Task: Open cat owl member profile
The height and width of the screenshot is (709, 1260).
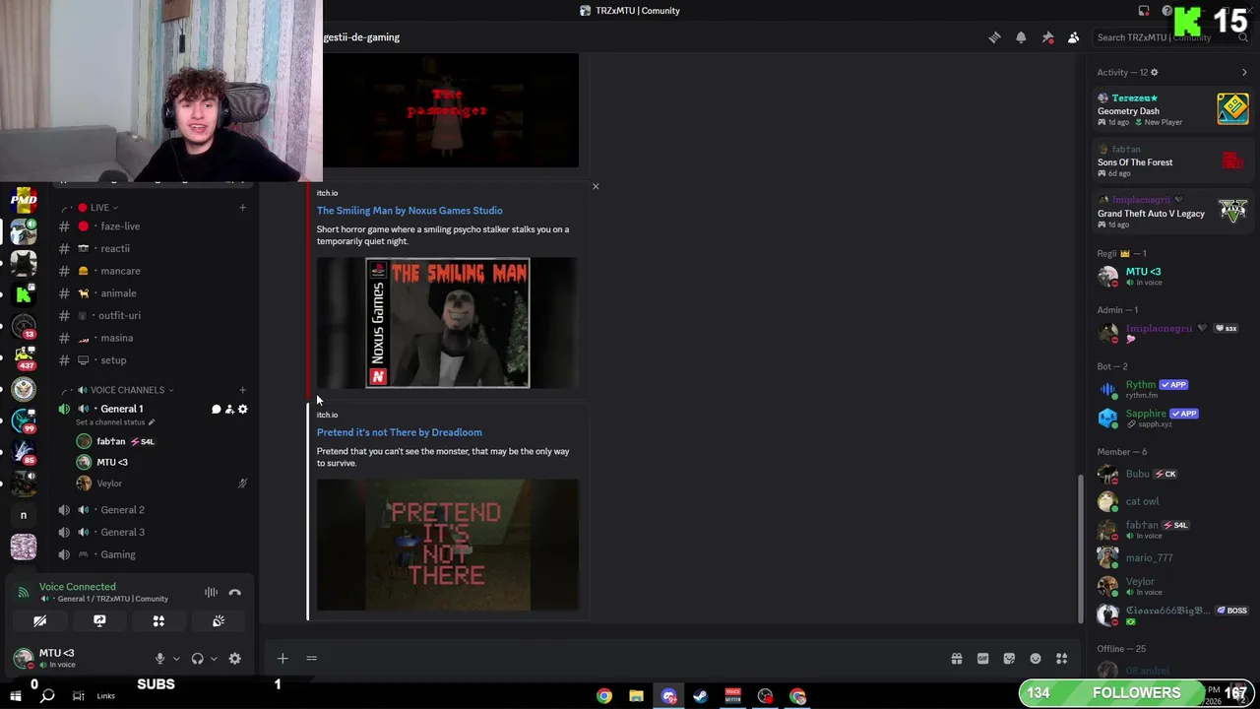Action: pyautogui.click(x=1172, y=502)
